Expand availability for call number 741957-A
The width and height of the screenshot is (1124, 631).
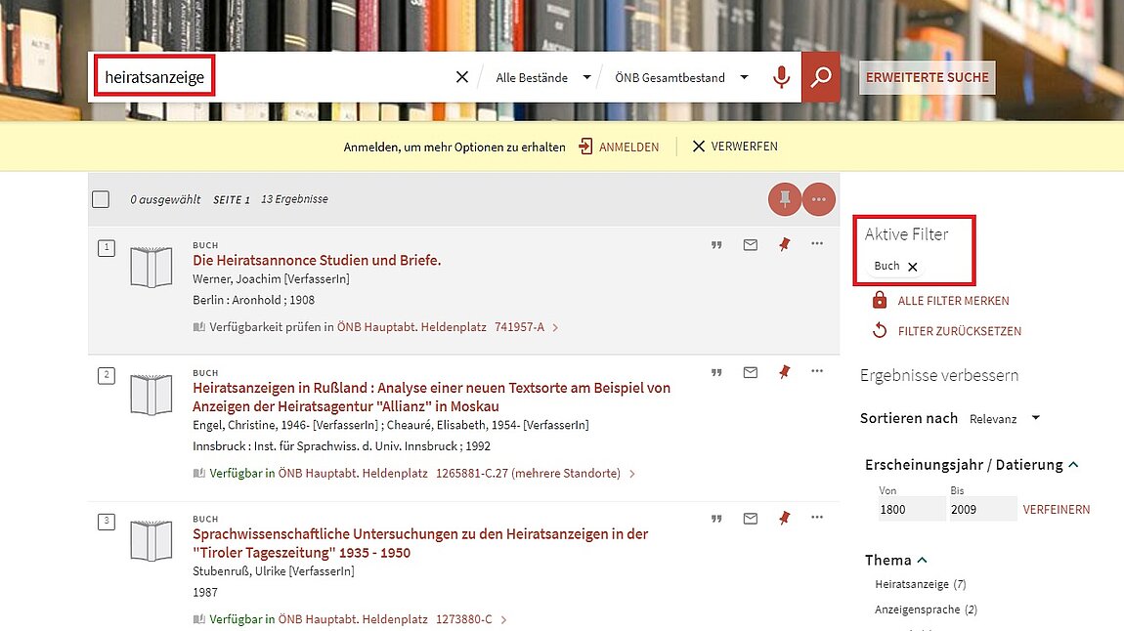[x=555, y=327]
